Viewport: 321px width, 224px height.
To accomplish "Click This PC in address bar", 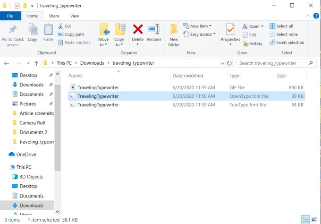I will coord(64,63).
